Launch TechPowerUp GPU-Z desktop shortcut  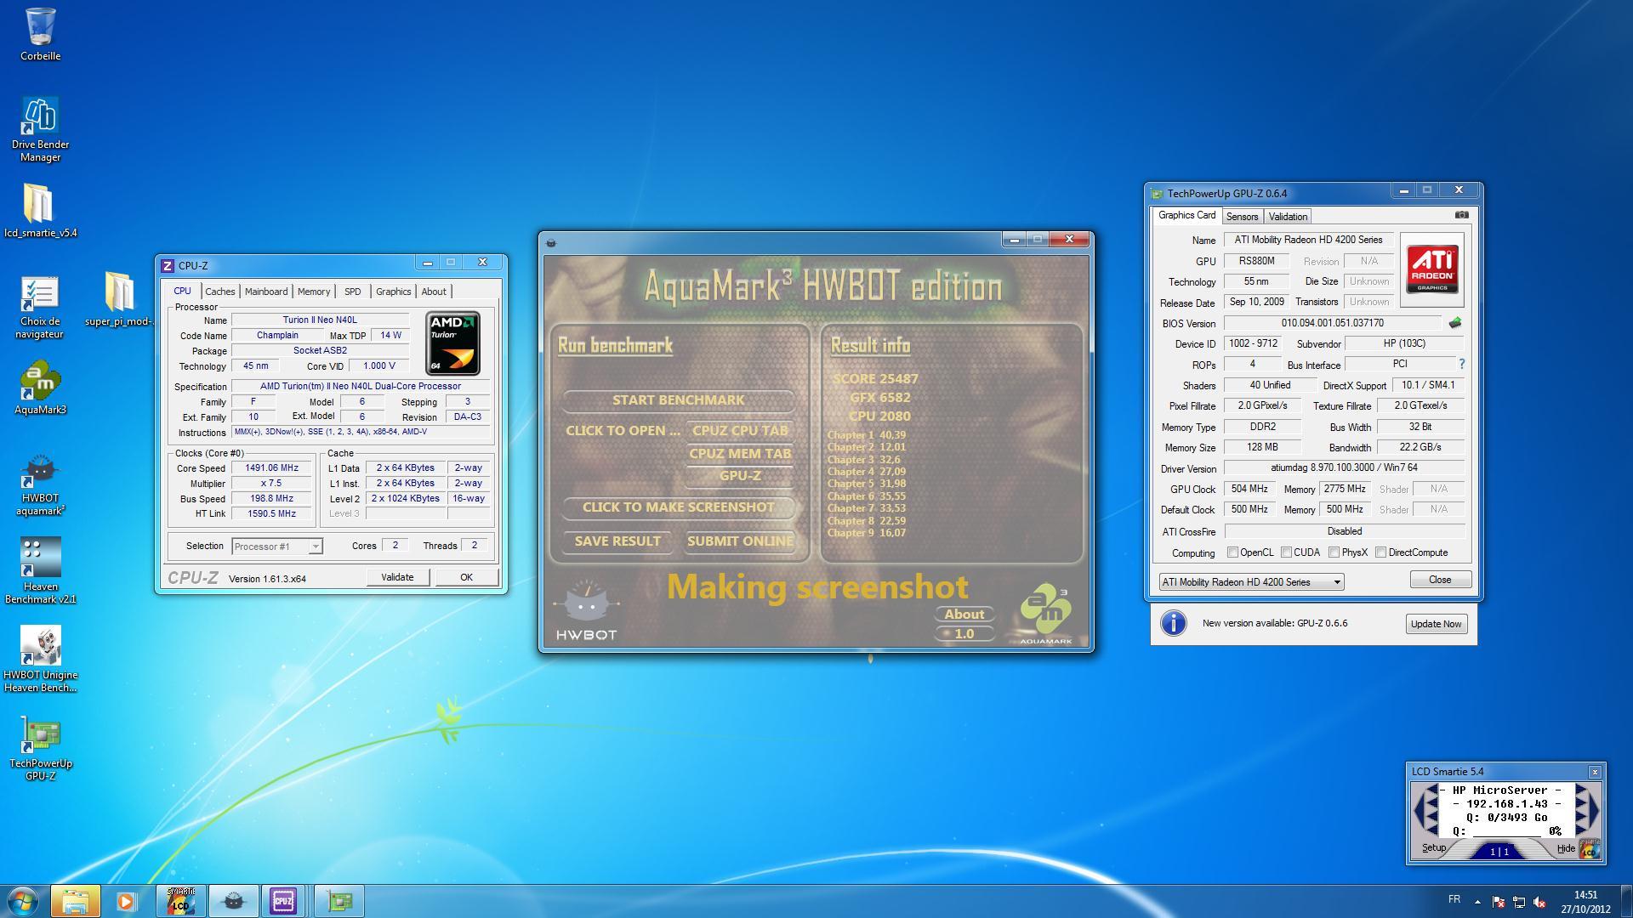coord(40,748)
